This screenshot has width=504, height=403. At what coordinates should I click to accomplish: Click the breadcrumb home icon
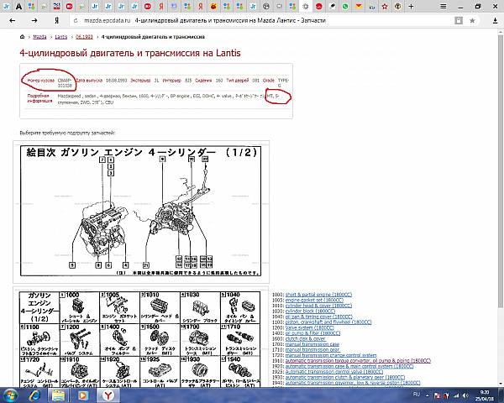tap(22, 37)
